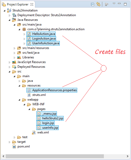Click the com.o7planning package icon

pos(24,29)
